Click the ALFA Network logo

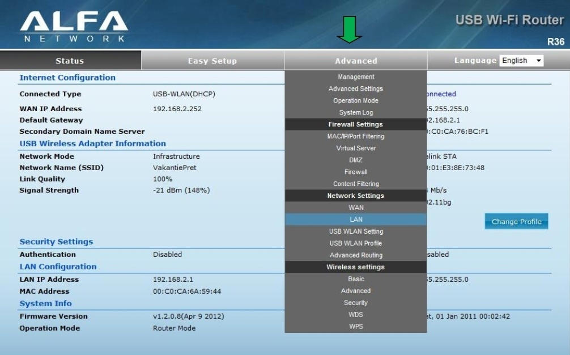point(74,27)
